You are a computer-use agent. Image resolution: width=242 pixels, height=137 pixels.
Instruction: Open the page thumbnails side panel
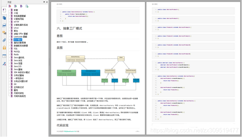coord(4,18)
